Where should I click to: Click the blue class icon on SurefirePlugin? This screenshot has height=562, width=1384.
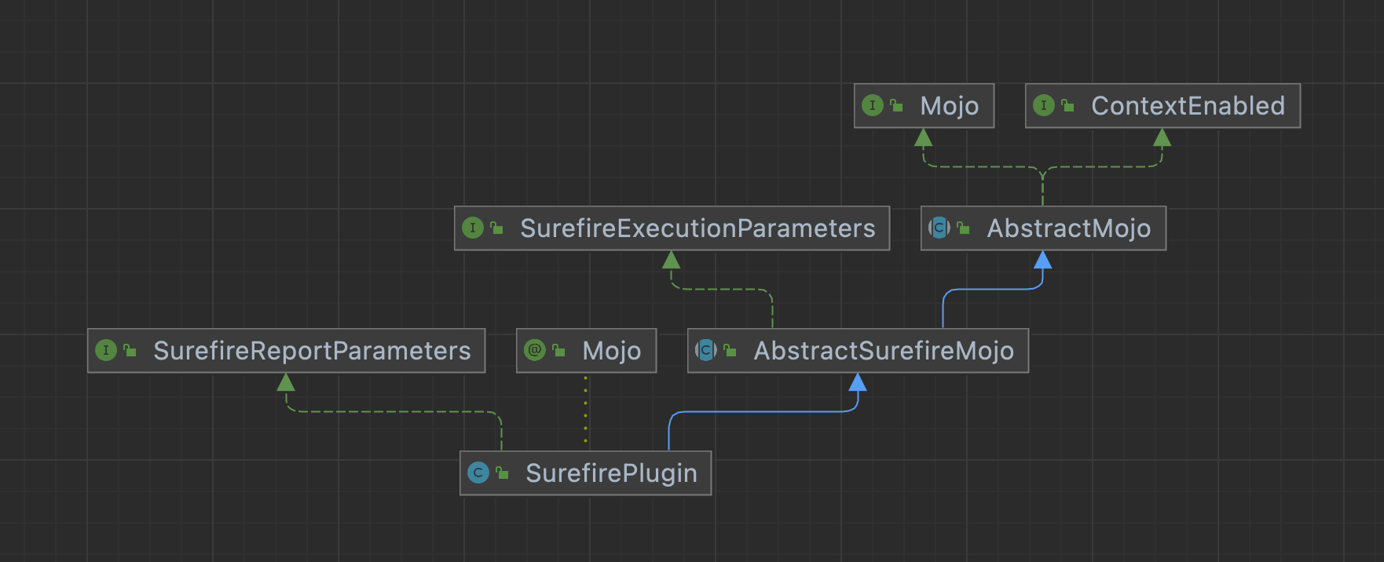point(478,473)
